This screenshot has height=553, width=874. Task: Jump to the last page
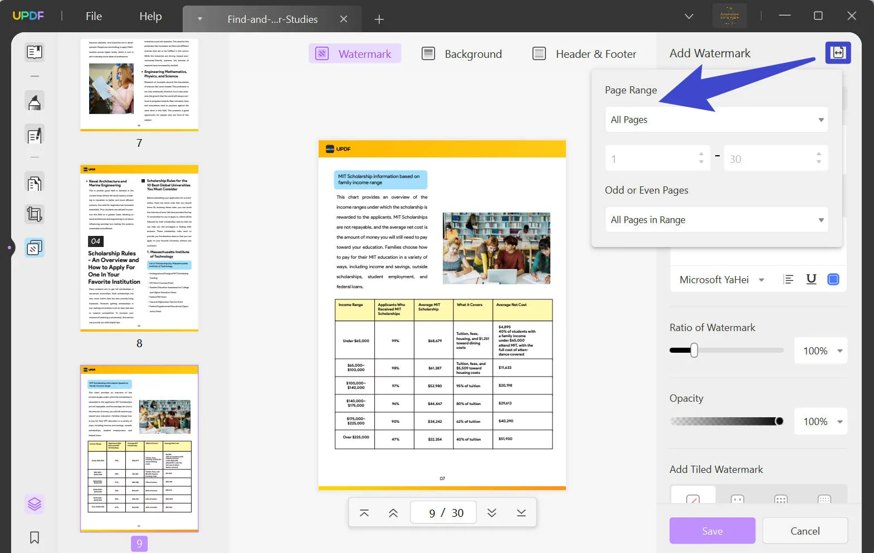(521, 513)
